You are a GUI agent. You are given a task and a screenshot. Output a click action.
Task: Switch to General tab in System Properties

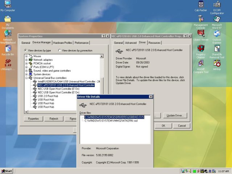(x=26, y=43)
